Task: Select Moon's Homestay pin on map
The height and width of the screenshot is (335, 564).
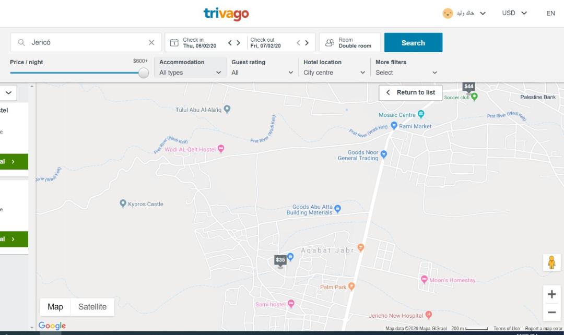Action: pos(424,280)
